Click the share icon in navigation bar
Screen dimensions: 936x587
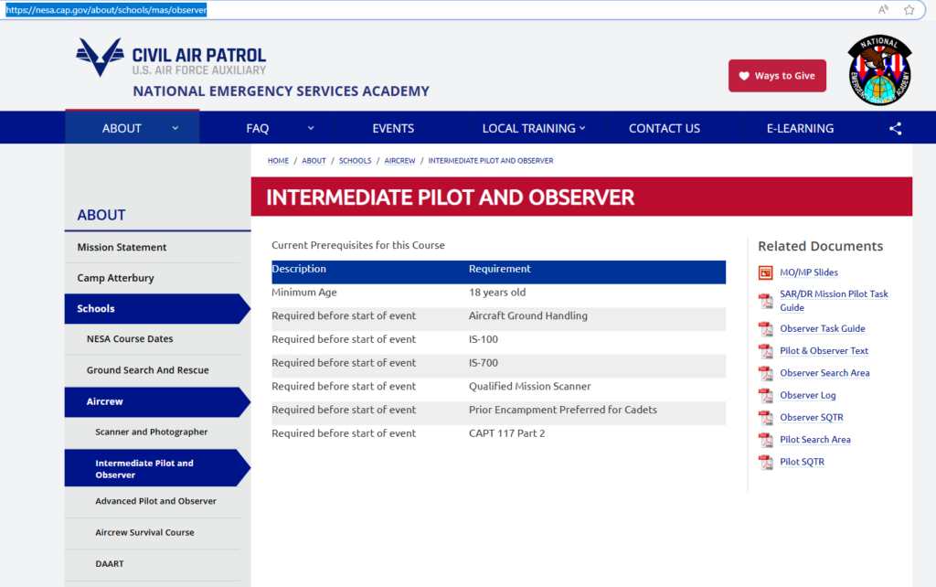pyautogui.click(x=895, y=129)
